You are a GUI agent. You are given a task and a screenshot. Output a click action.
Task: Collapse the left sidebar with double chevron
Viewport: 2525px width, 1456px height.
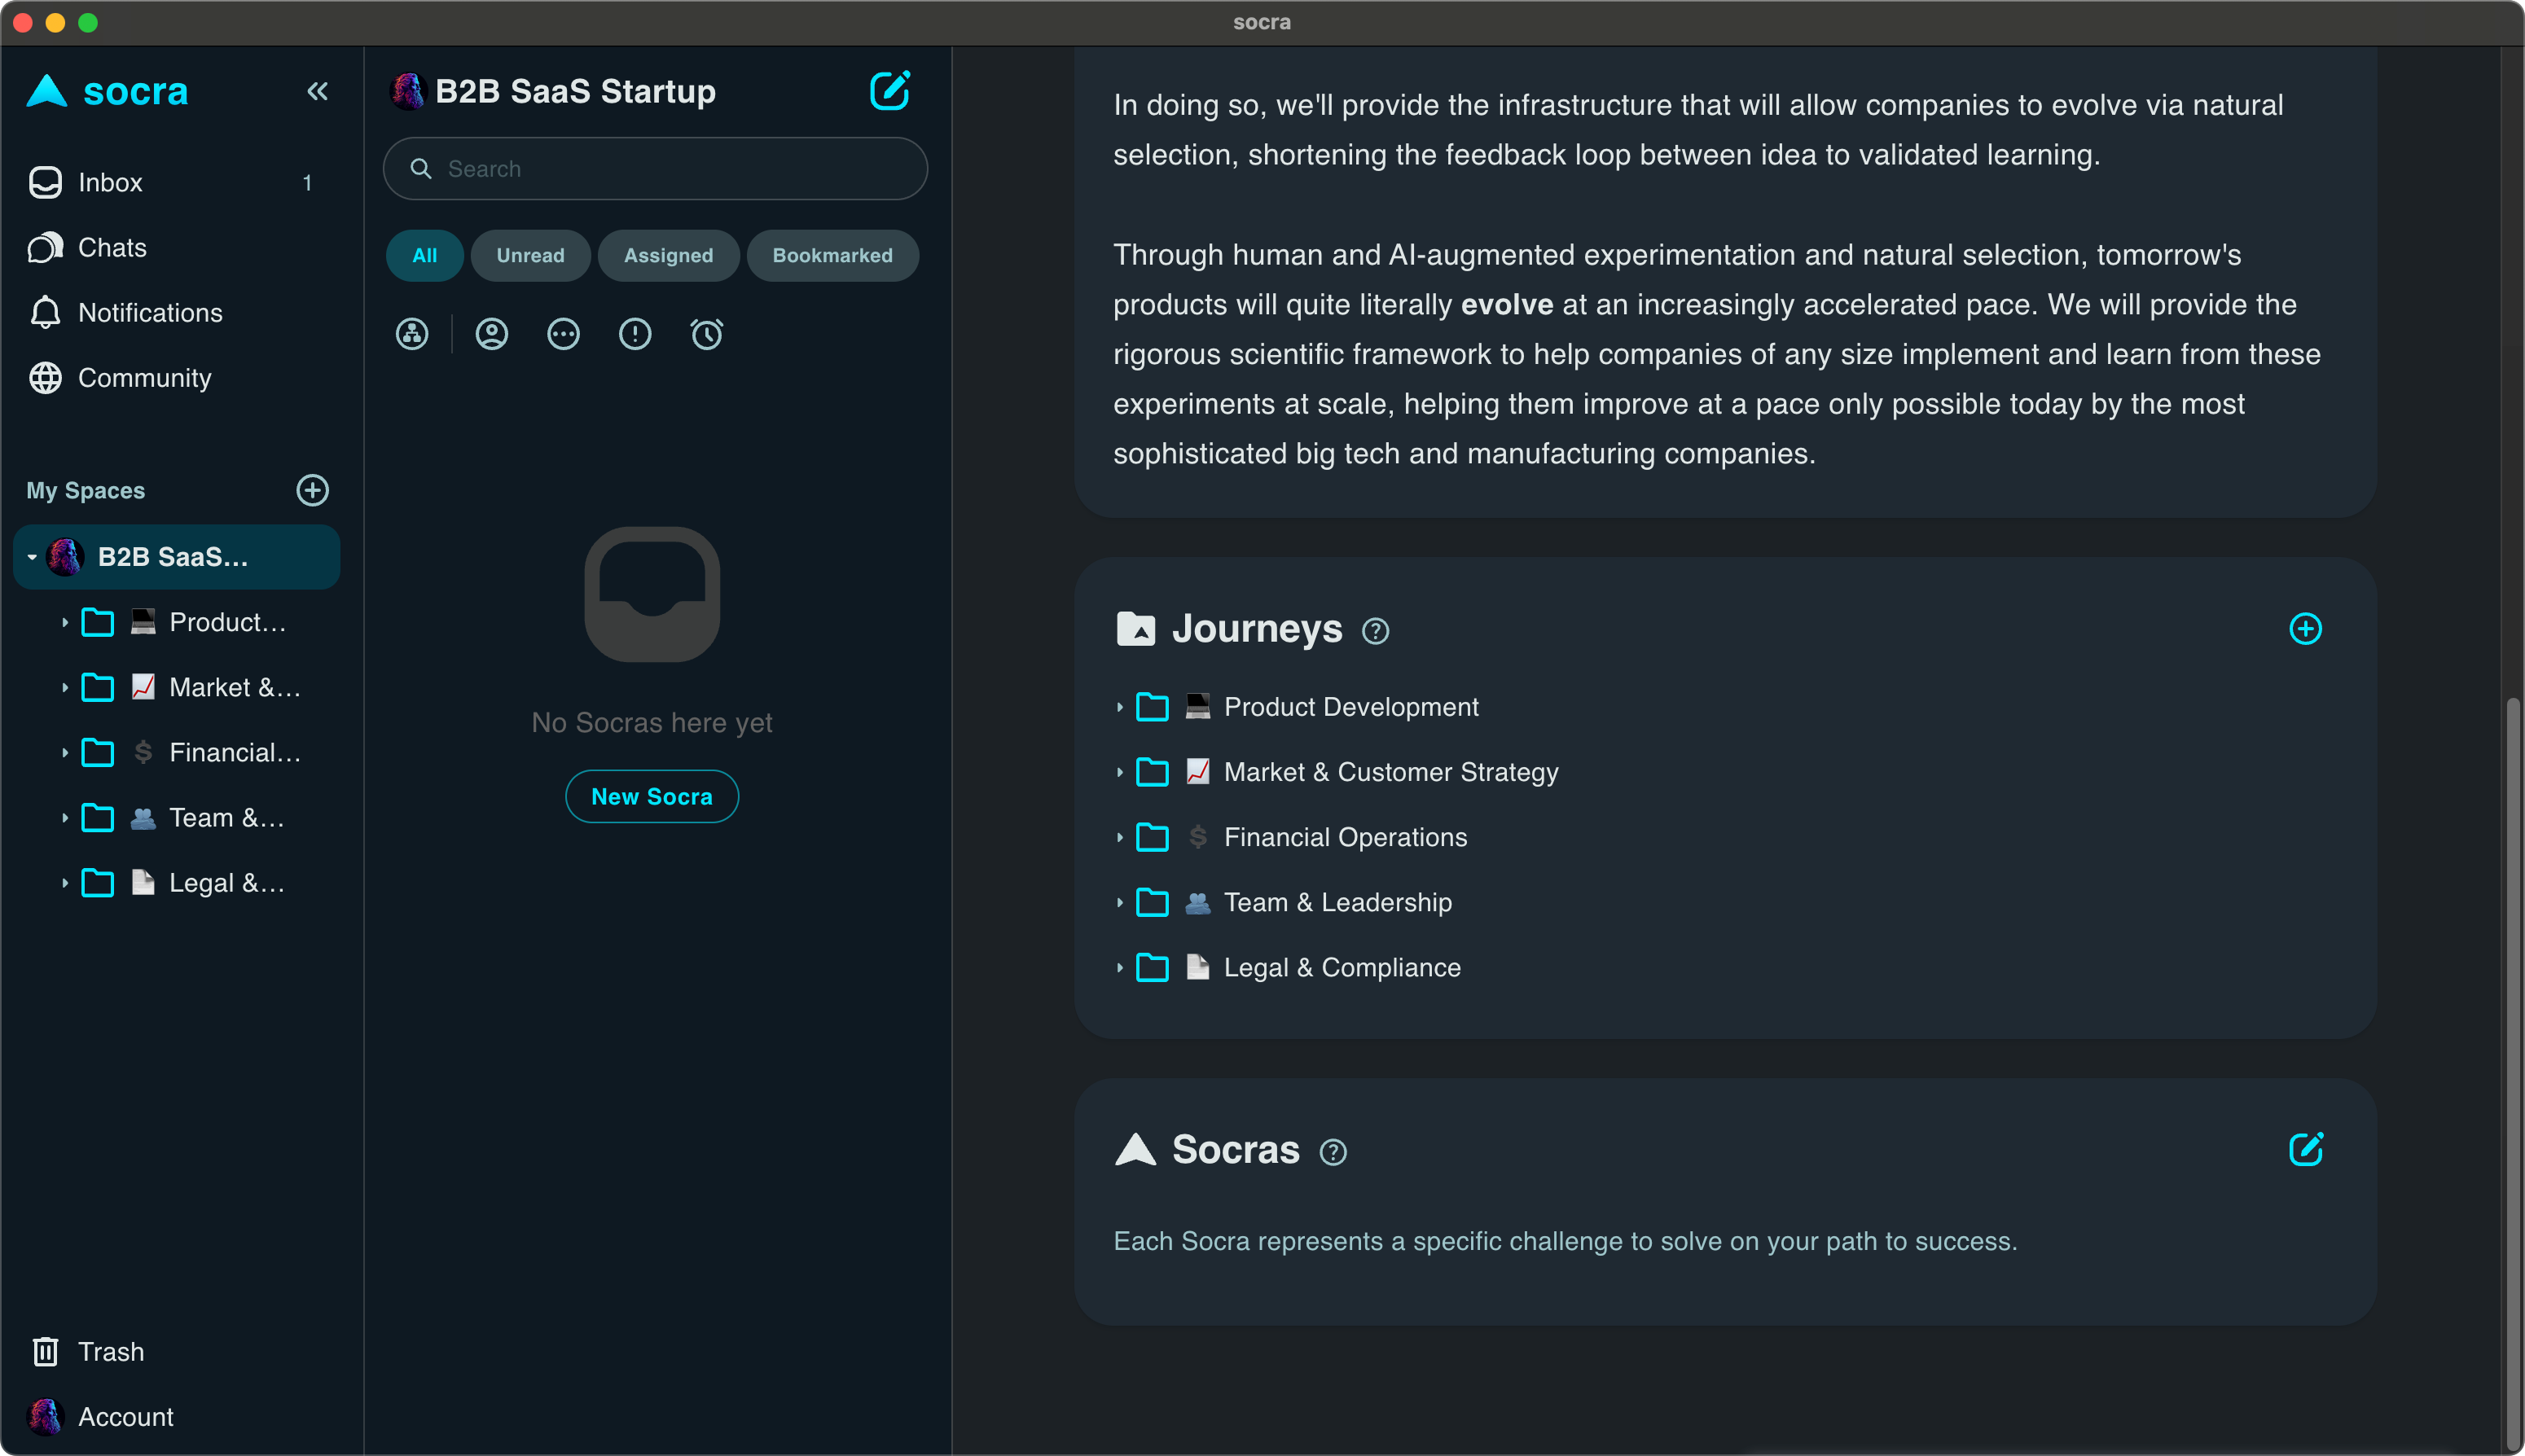pos(317,92)
